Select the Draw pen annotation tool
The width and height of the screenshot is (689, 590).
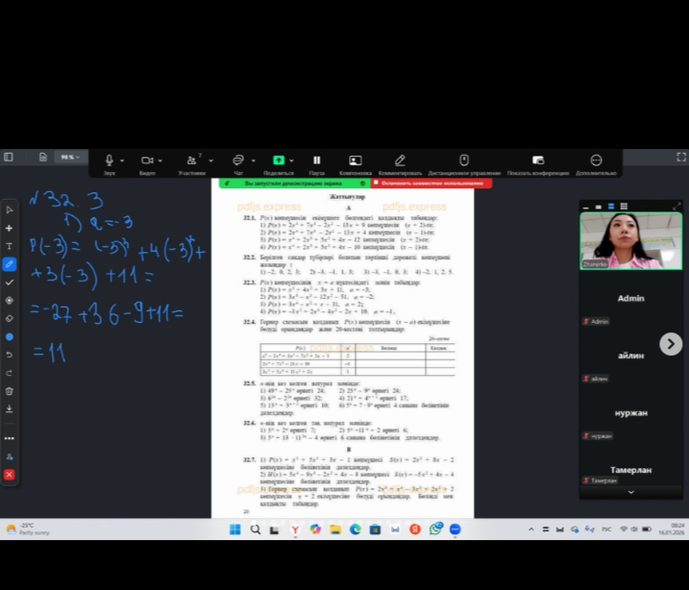tap(10, 263)
